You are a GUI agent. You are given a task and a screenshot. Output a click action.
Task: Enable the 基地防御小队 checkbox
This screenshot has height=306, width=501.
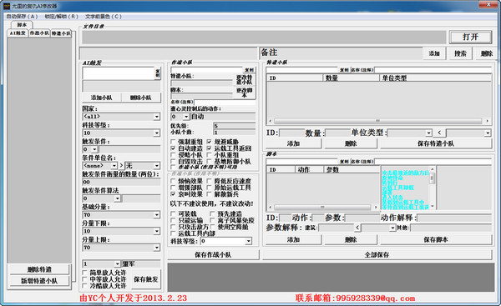pyautogui.click(x=209, y=162)
